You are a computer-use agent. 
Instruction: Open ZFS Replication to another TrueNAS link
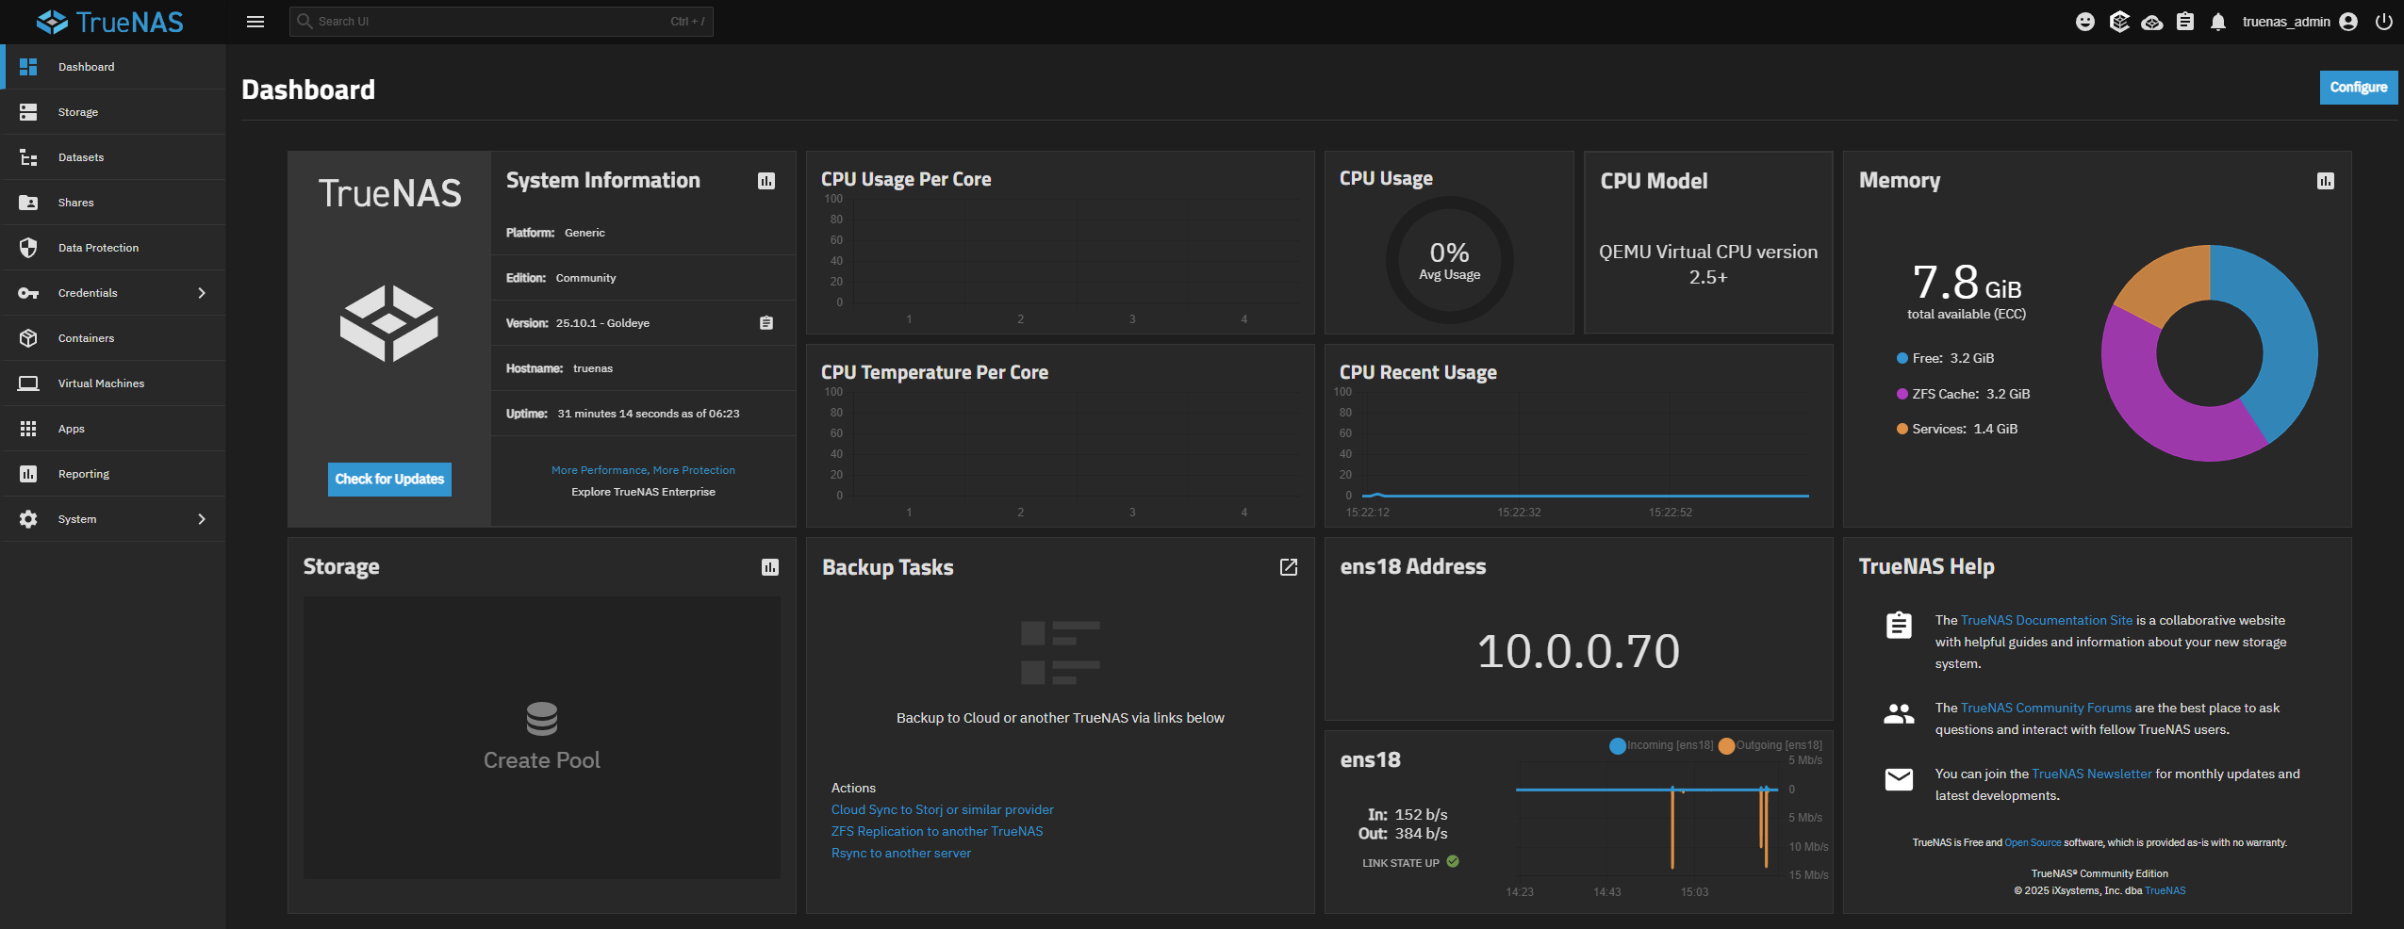point(936,831)
